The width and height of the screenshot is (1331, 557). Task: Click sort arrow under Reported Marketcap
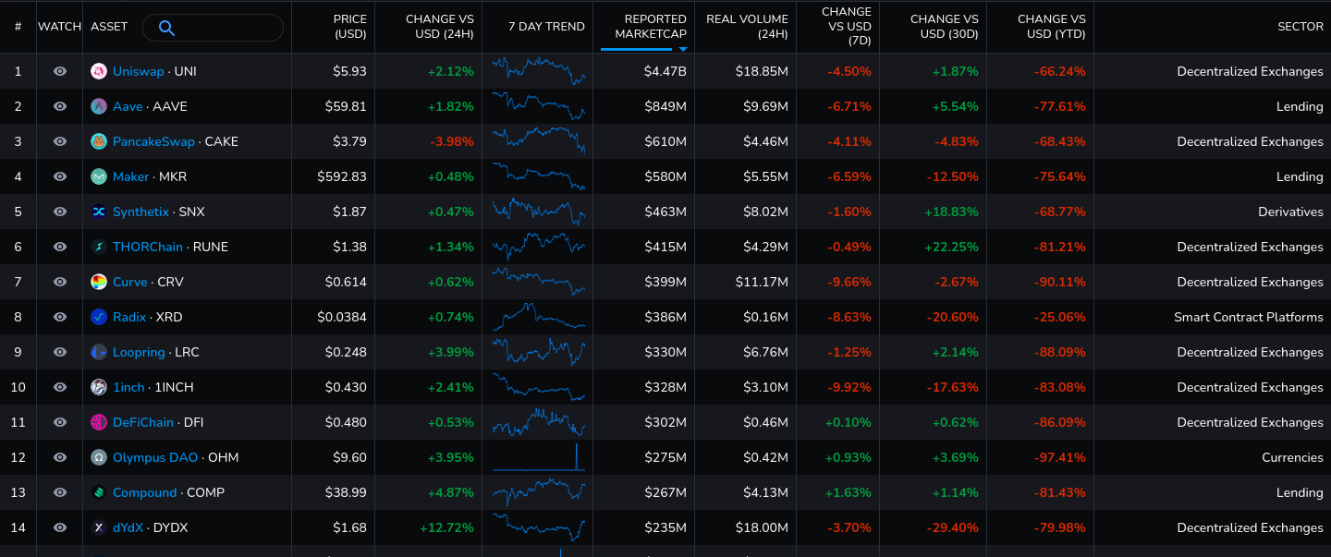pos(682,49)
